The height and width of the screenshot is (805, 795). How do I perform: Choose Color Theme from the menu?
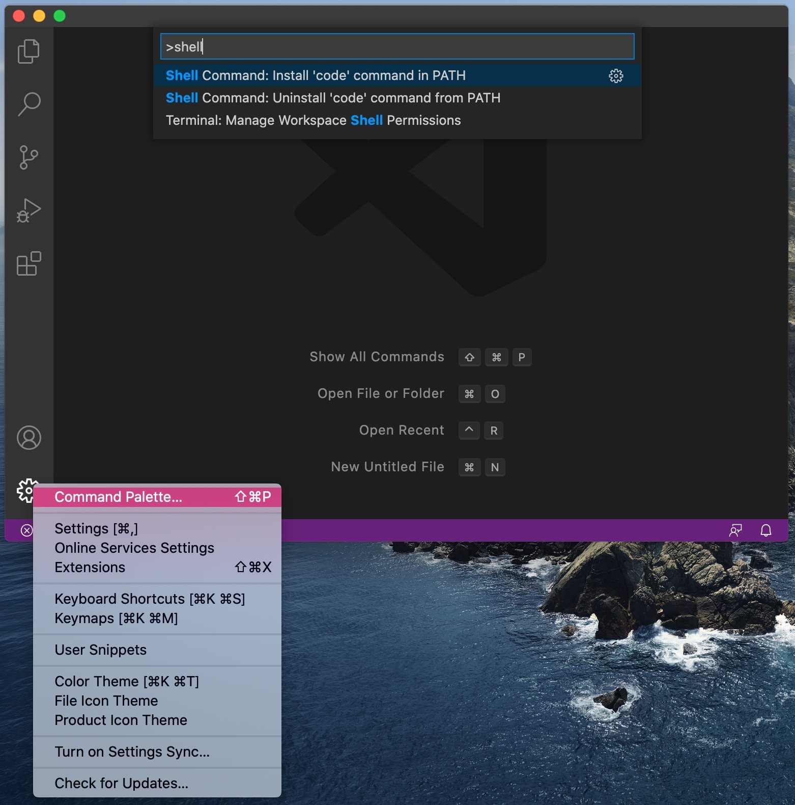pos(157,681)
